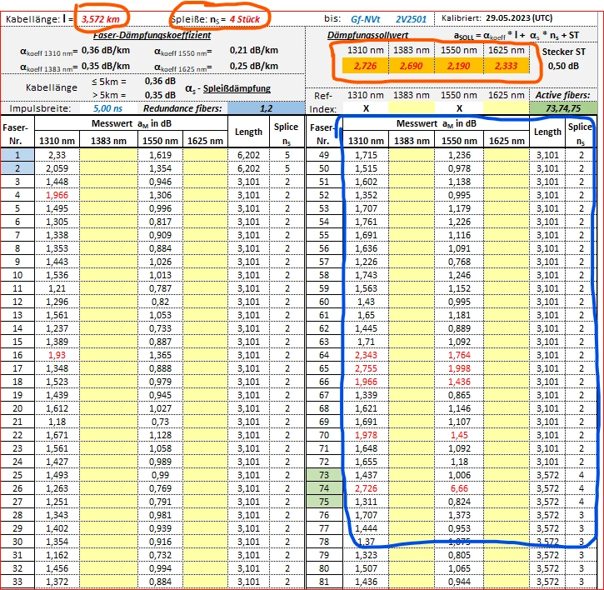Image resolution: width=604 pixels, height=590 pixels.
Task: Select fiber 6 1550 nm value 0,817
Action: point(160,222)
